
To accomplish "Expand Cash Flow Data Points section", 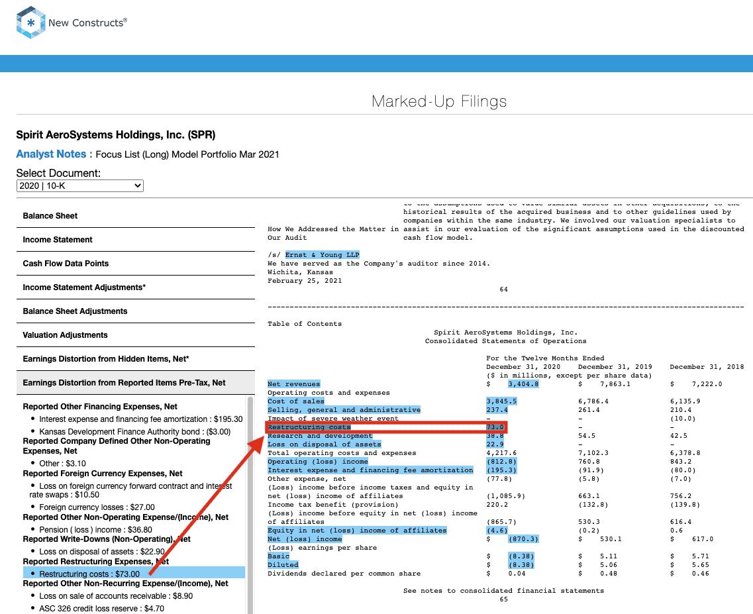I will [135, 263].
